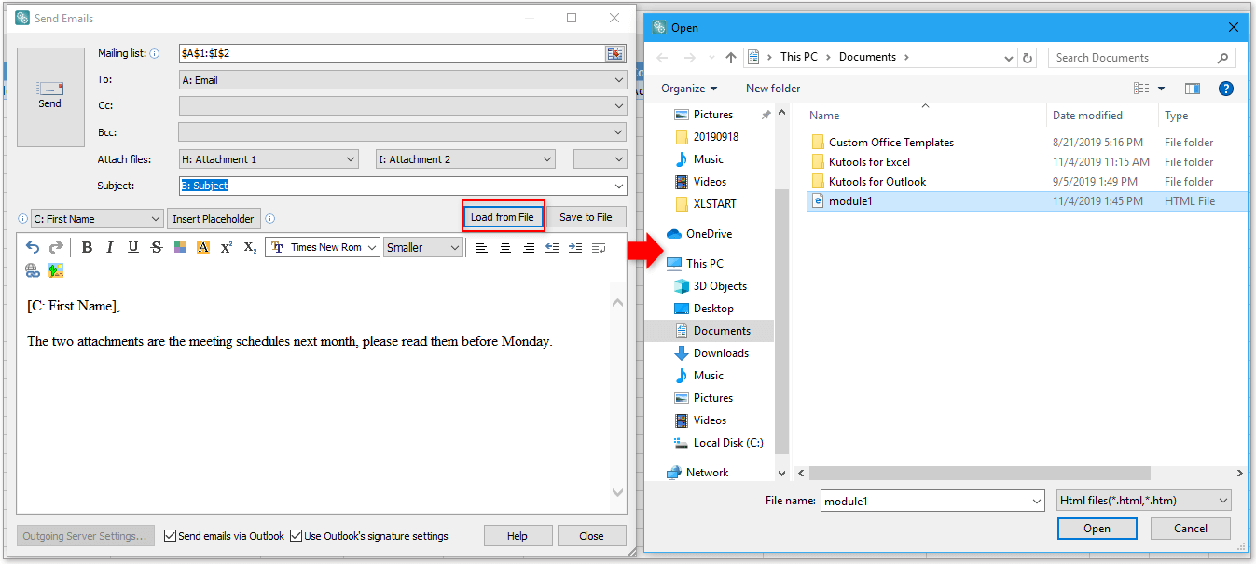Image resolution: width=1256 pixels, height=564 pixels.
Task: Select Documents in the navigation pane
Action: 721,331
